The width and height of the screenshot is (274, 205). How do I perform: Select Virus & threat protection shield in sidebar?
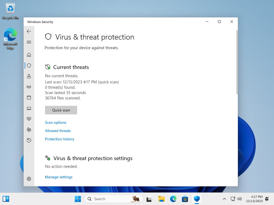[29, 65]
